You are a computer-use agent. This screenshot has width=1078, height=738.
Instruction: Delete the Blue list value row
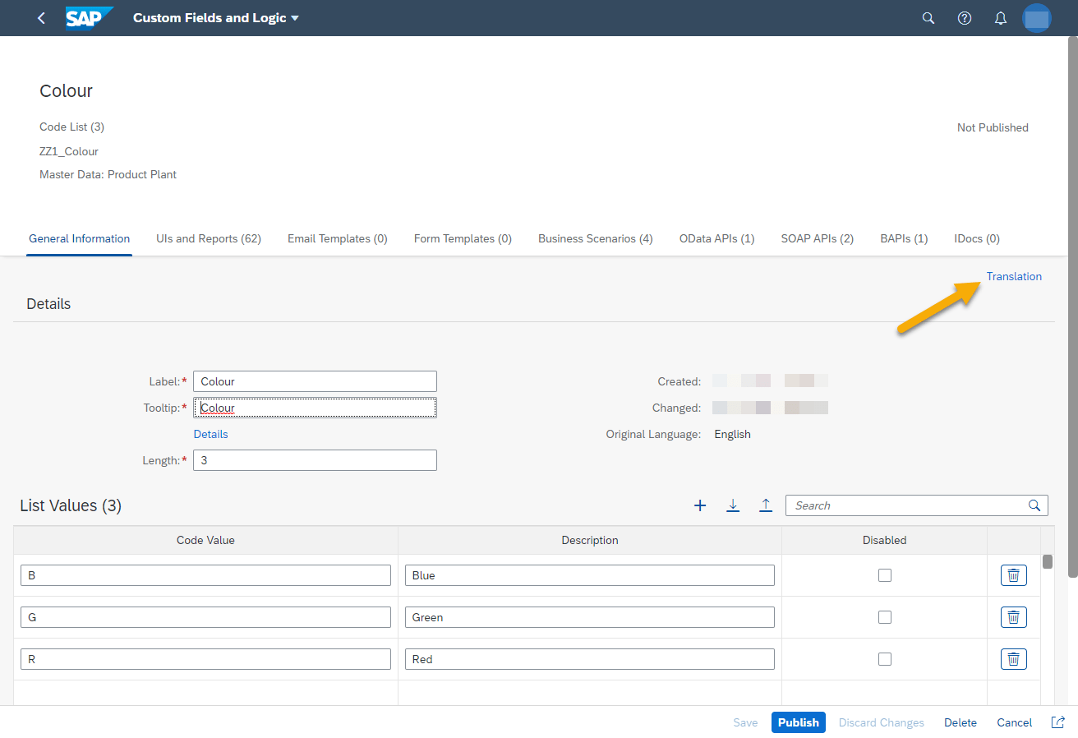1014,575
